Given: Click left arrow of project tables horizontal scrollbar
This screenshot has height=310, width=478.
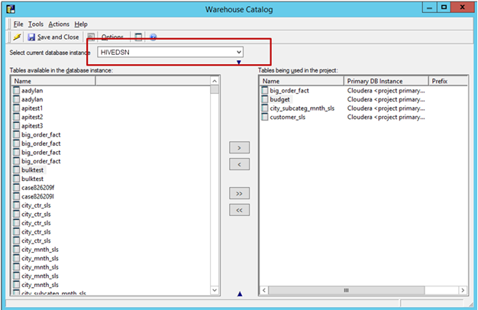Looking at the screenshot, I should pyautogui.click(x=264, y=290).
